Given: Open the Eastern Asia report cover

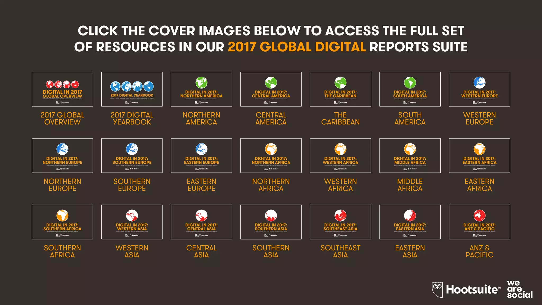Looking at the screenshot, I should [410, 222].
